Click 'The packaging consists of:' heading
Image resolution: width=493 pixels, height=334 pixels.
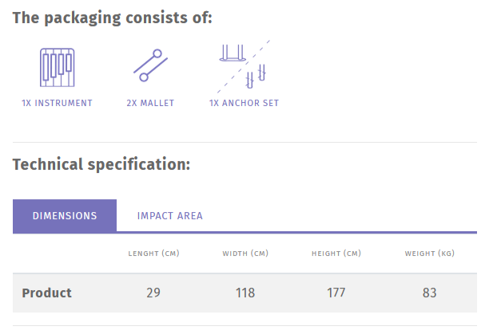click(x=113, y=18)
